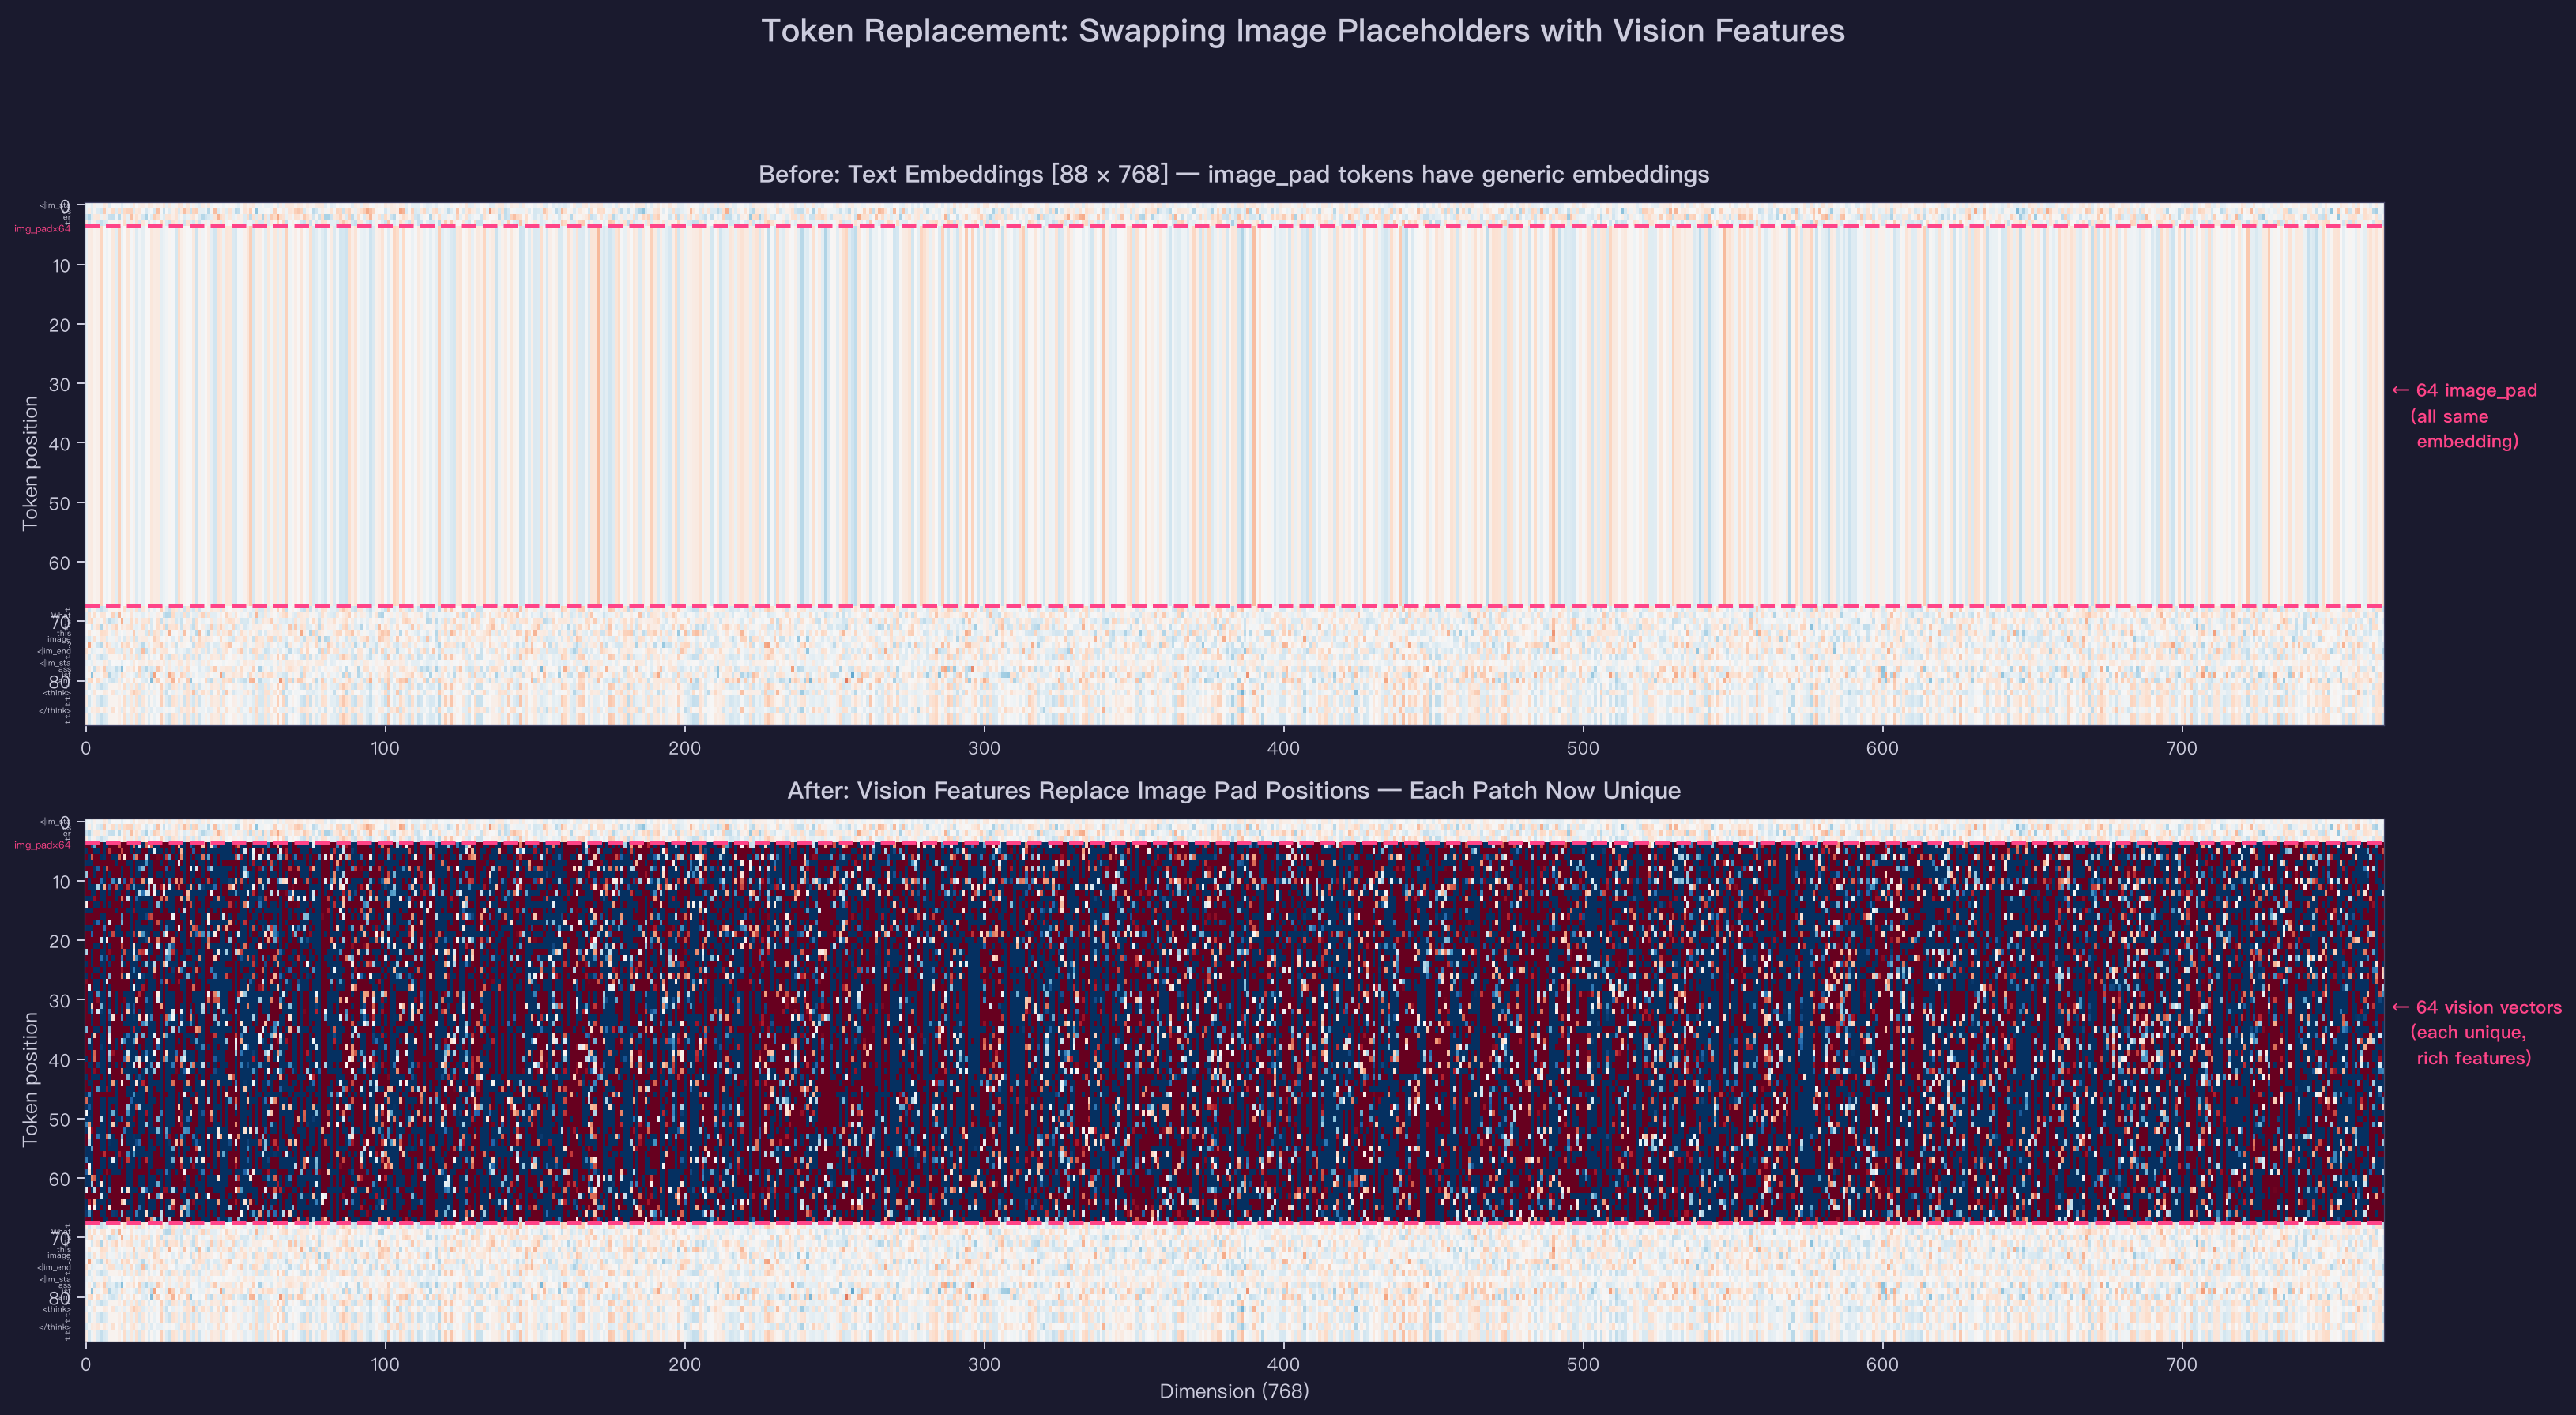Click x-axis tick "100" under Before chart
The width and height of the screenshot is (2576, 1415).
click(385, 748)
